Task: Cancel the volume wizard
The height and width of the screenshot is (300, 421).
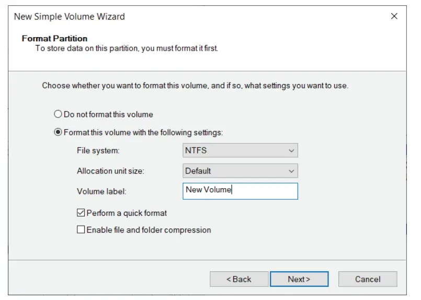Action: pos(368,279)
